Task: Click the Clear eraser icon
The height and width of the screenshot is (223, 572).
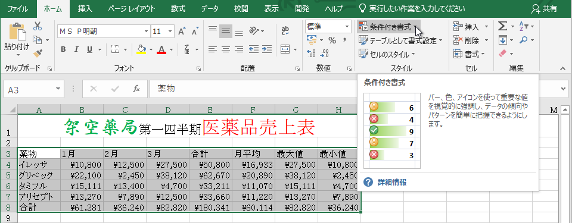Action: (503, 54)
